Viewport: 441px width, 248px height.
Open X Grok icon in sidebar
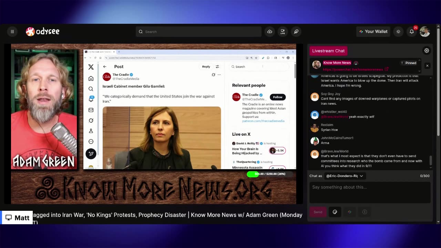(91, 121)
